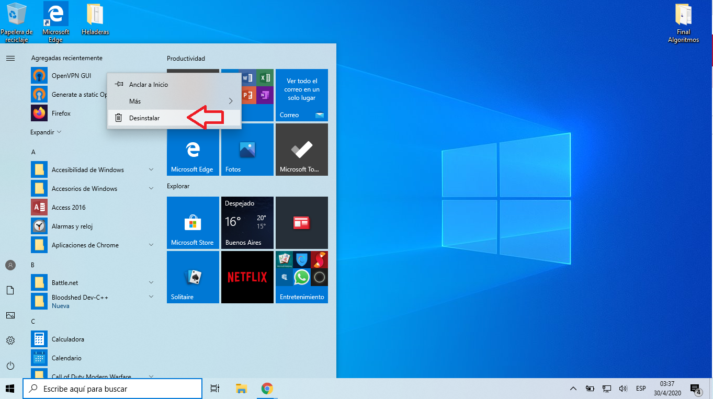
Task: Open the Office apps tile
Action: tap(257, 95)
